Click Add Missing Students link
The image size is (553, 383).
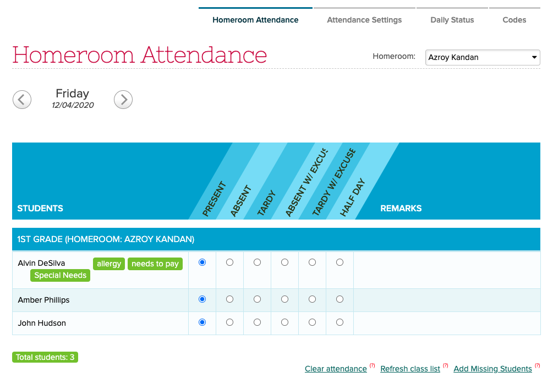[x=492, y=369]
